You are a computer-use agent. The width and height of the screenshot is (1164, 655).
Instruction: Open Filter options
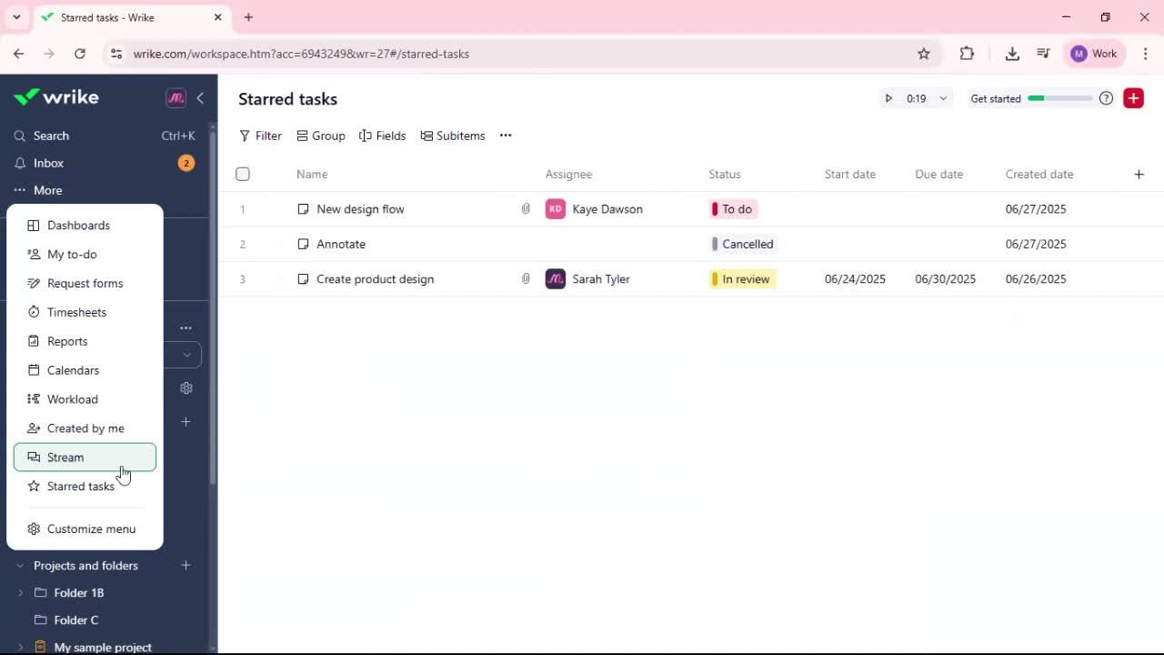pos(260,136)
